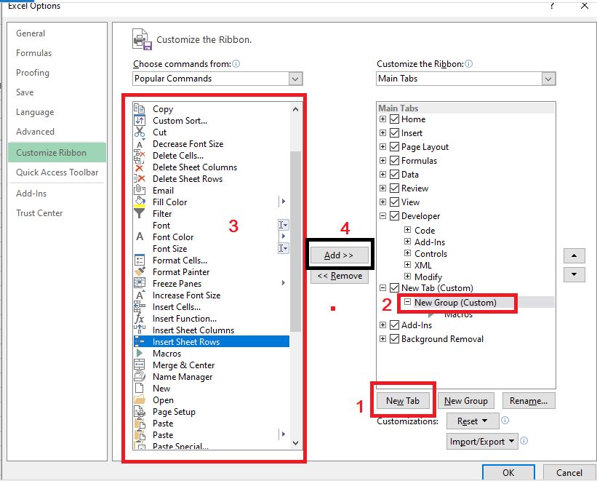This screenshot has width=597, height=481.
Task: Click the Email paperclip icon
Action: click(140, 190)
